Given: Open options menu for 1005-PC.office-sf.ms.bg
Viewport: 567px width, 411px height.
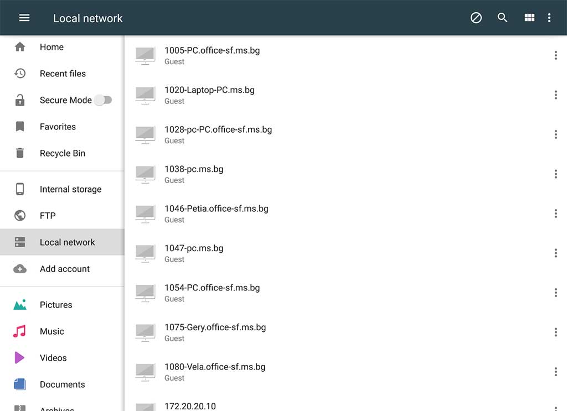Looking at the screenshot, I should click(556, 55).
